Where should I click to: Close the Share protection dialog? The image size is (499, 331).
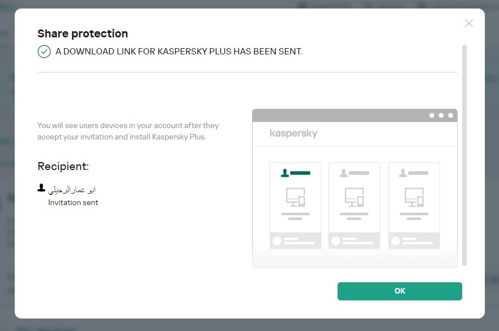468,23
